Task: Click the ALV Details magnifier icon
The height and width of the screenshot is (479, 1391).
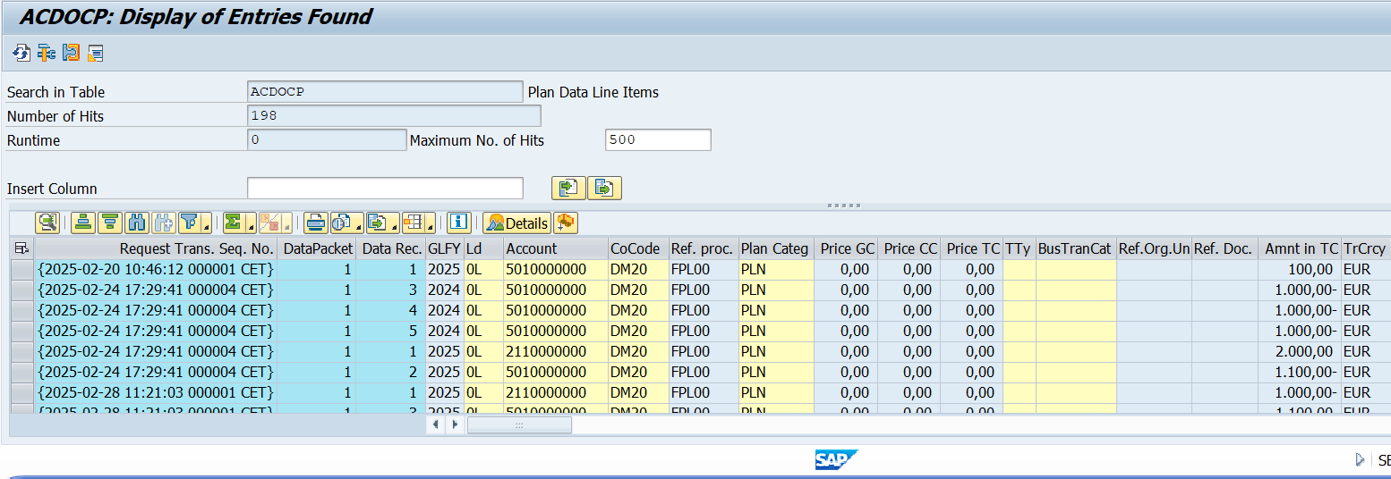Action: point(47,223)
